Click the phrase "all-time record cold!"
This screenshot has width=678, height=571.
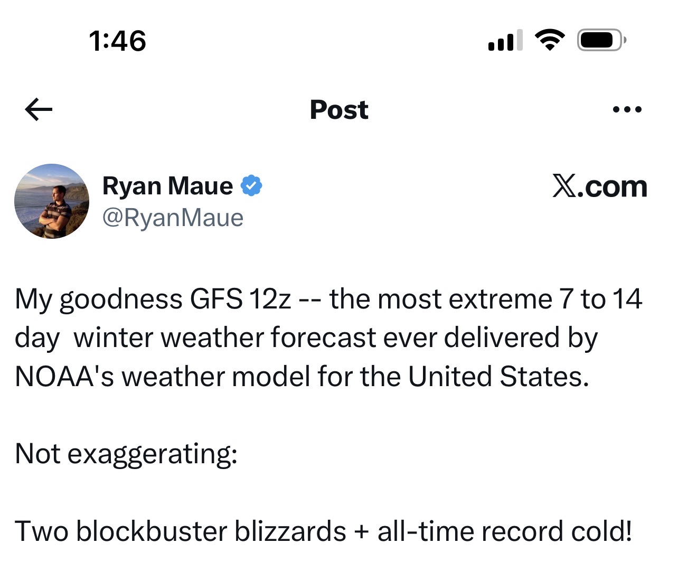[x=504, y=531]
